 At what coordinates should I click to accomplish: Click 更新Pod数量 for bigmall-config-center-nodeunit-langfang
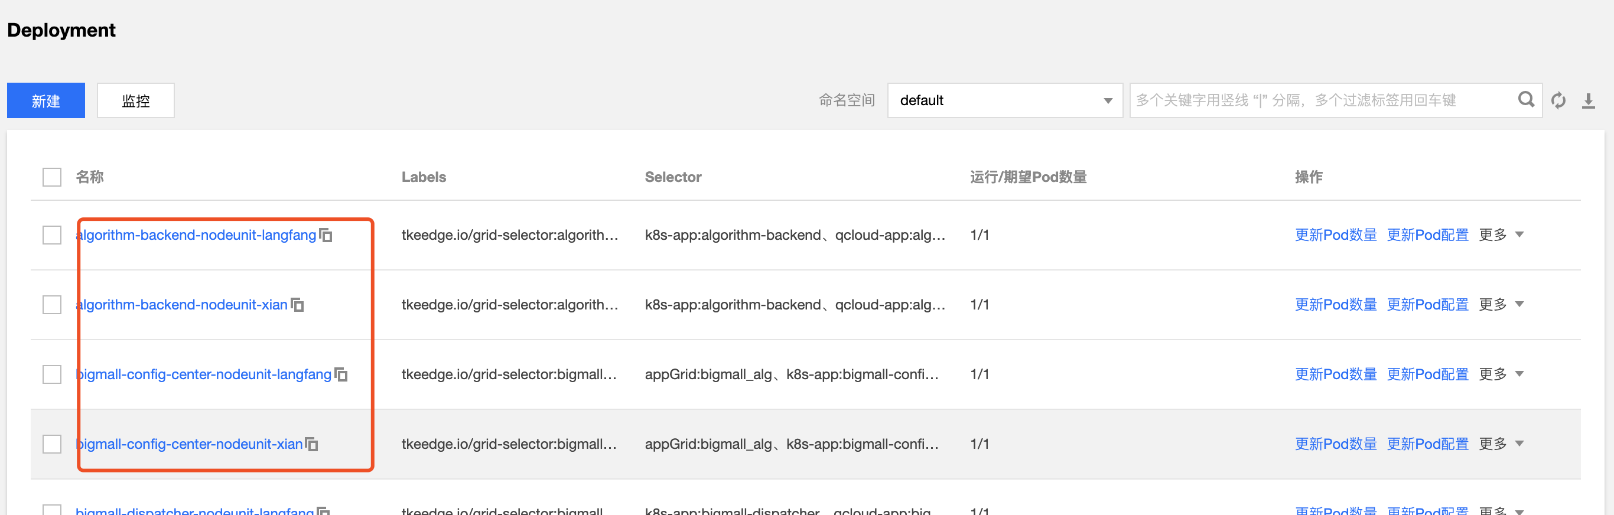tap(1336, 374)
